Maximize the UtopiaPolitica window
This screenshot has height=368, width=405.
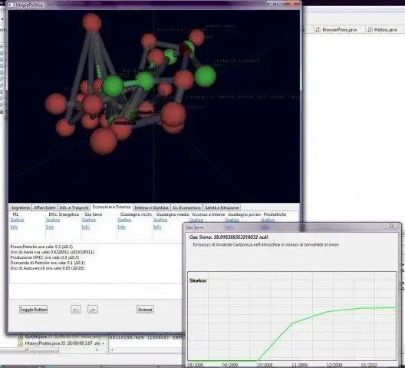click(x=280, y=3)
